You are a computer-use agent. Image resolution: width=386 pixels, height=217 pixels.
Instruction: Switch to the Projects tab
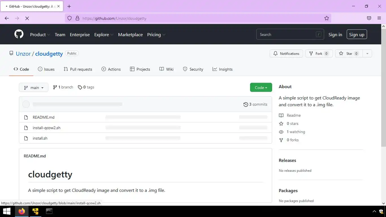(x=140, y=69)
